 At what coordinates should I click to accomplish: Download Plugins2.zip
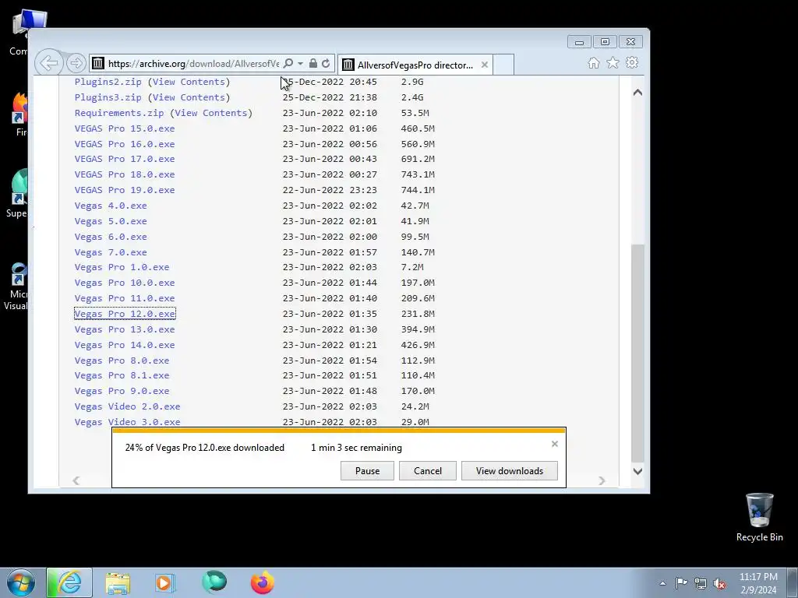108,82
